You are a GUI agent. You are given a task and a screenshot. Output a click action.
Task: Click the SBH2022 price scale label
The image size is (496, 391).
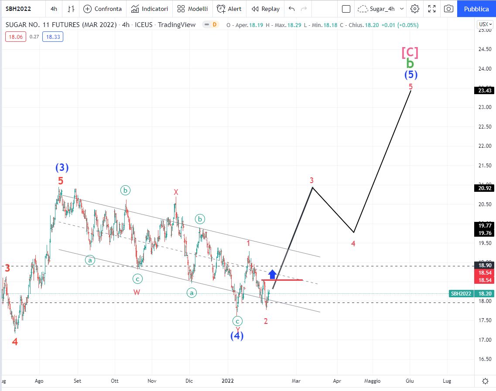[461, 294]
